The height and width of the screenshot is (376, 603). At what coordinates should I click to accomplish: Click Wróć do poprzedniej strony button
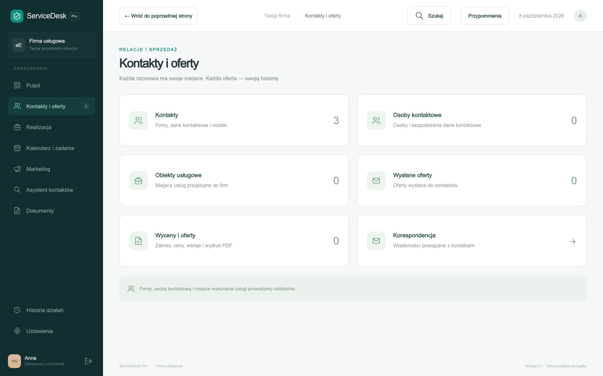158,16
